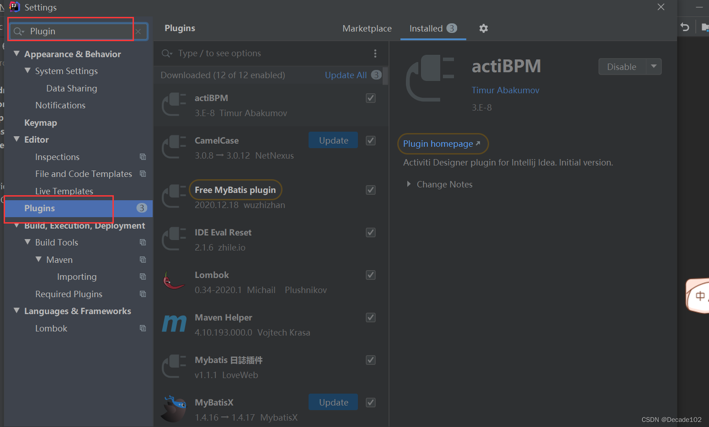Click the project-level icon beside Importing
The image size is (709, 427).
pyautogui.click(x=143, y=277)
